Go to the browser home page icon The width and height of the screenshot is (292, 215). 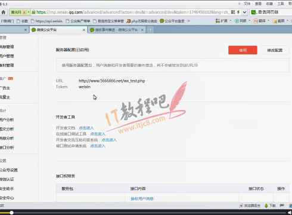[4, 13]
